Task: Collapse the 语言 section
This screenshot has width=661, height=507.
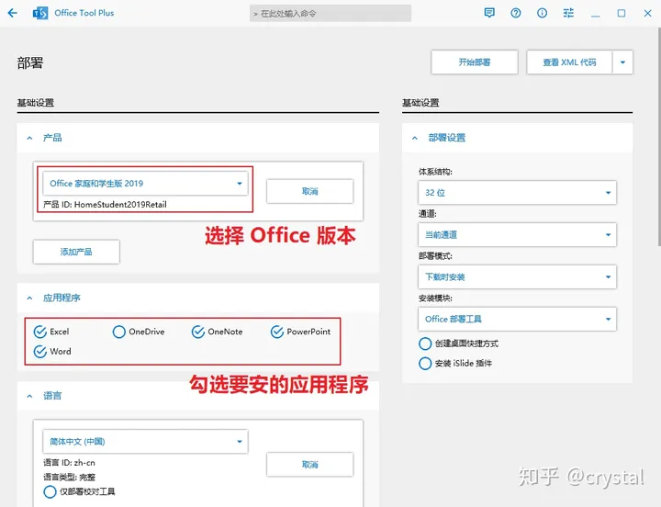Action: tap(29, 396)
